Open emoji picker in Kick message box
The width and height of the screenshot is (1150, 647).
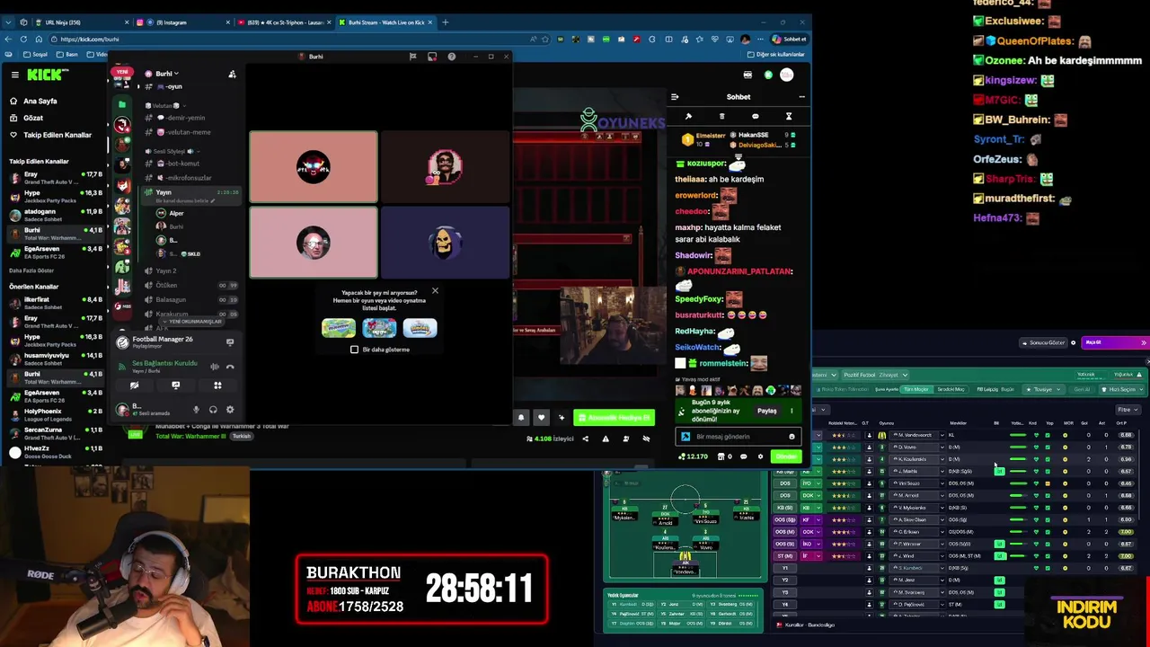click(x=792, y=437)
